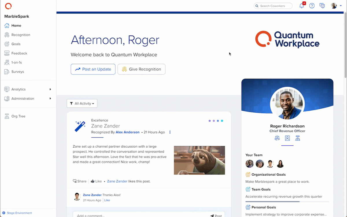Click the Post an Update button
The width and height of the screenshot is (347, 217).
pyautogui.click(x=93, y=69)
